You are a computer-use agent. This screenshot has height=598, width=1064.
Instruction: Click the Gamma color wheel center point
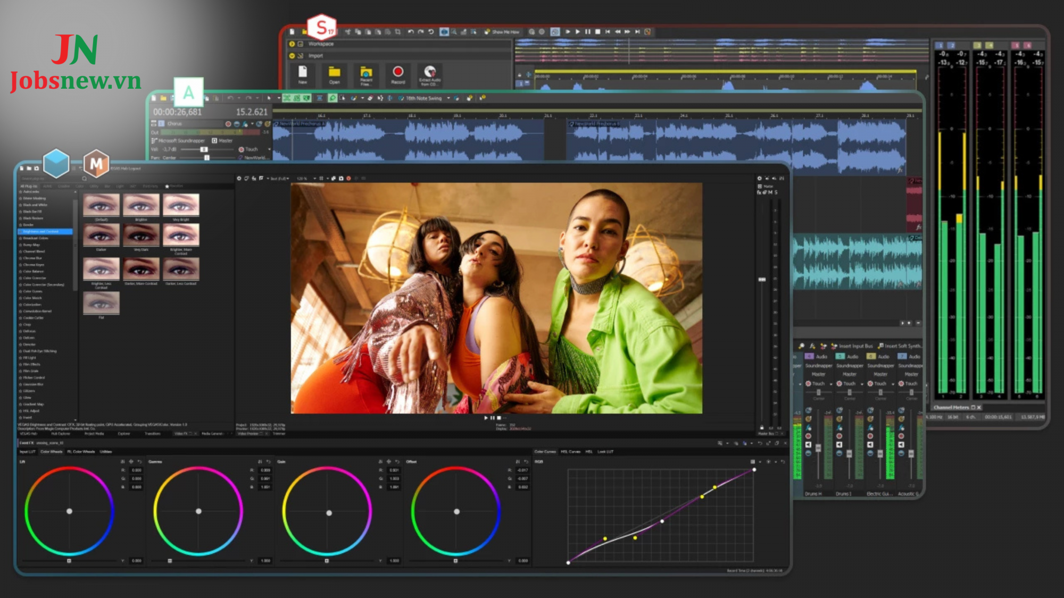coord(198,511)
